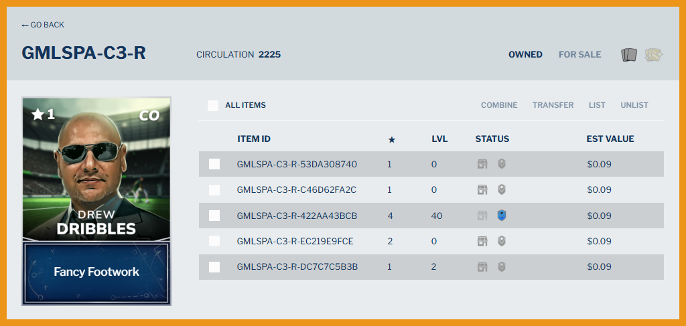Select checkbox for item GMLSPA-C3-R-DC7C7C5B3B
Screen dimensions: 686x326
click(x=214, y=267)
